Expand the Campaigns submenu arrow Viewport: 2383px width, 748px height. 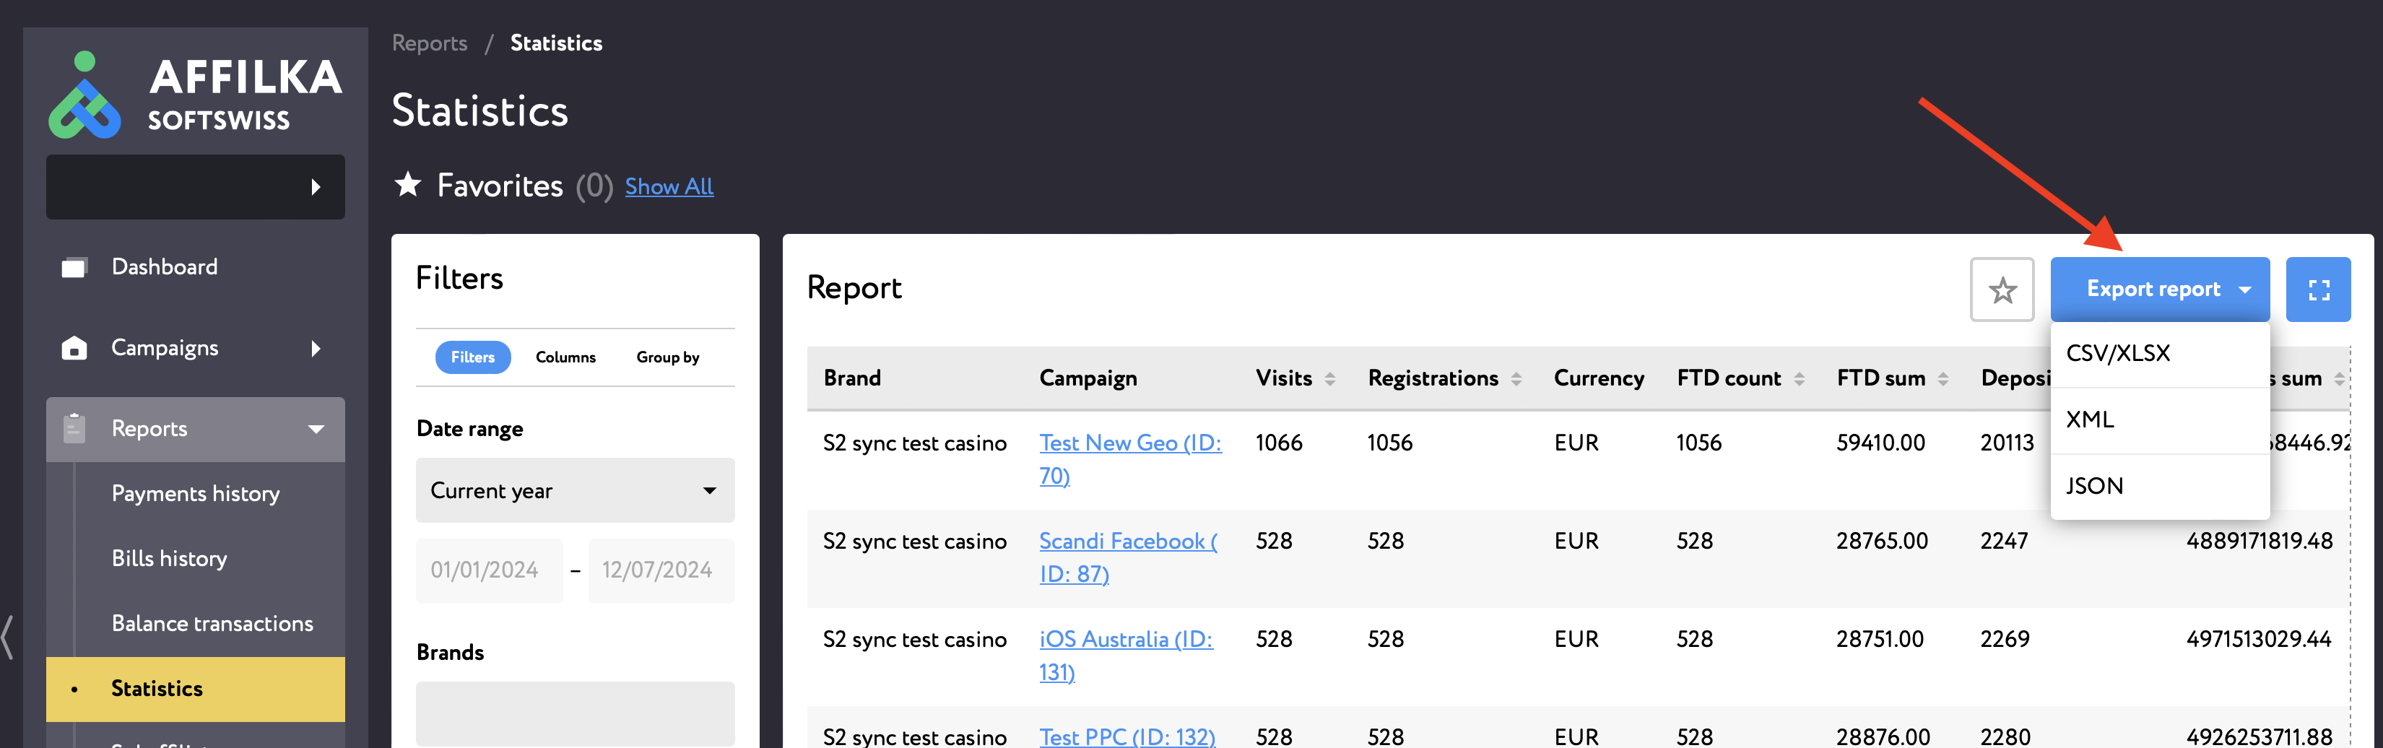click(x=316, y=349)
